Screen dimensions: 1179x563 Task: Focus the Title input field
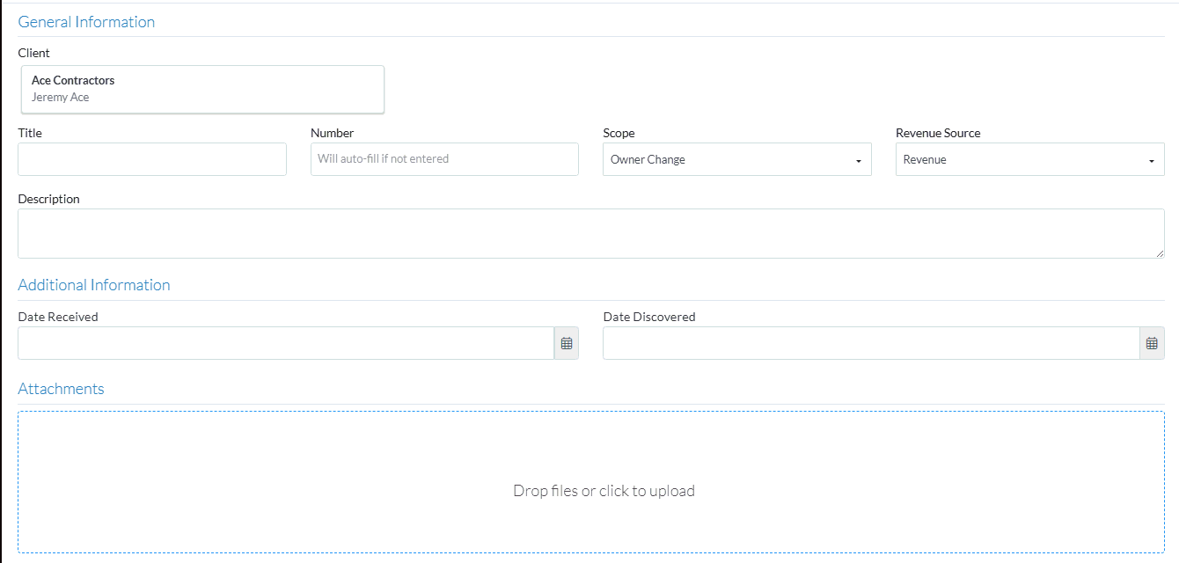click(x=152, y=159)
